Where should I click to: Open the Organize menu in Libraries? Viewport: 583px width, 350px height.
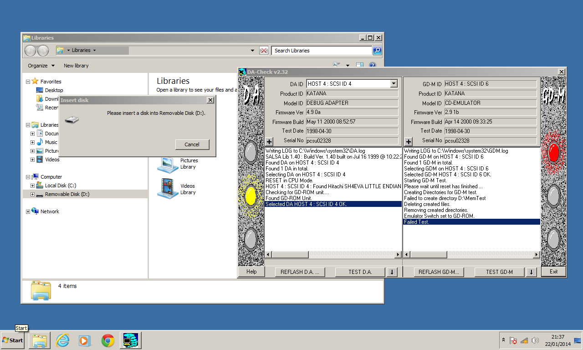tap(41, 66)
